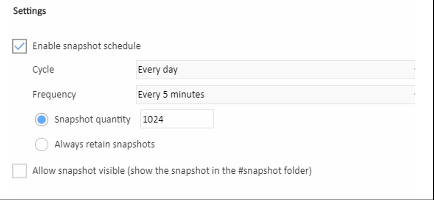This screenshot has width=434, height=200.
Task: Click the "Allow snapshot visible" description text
Action: click(x=172, y=171)
